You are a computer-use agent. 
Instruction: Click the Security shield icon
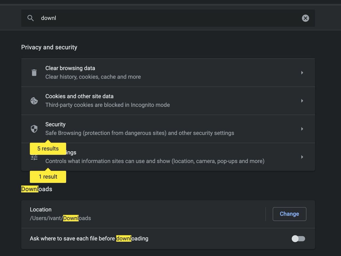pyautogui.click(x=34, y=129)
